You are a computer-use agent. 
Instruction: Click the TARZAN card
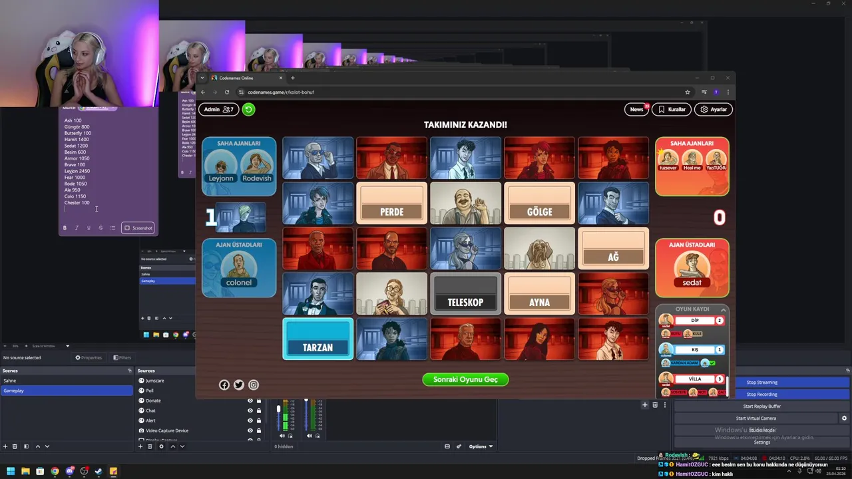[x=318, y=339]
